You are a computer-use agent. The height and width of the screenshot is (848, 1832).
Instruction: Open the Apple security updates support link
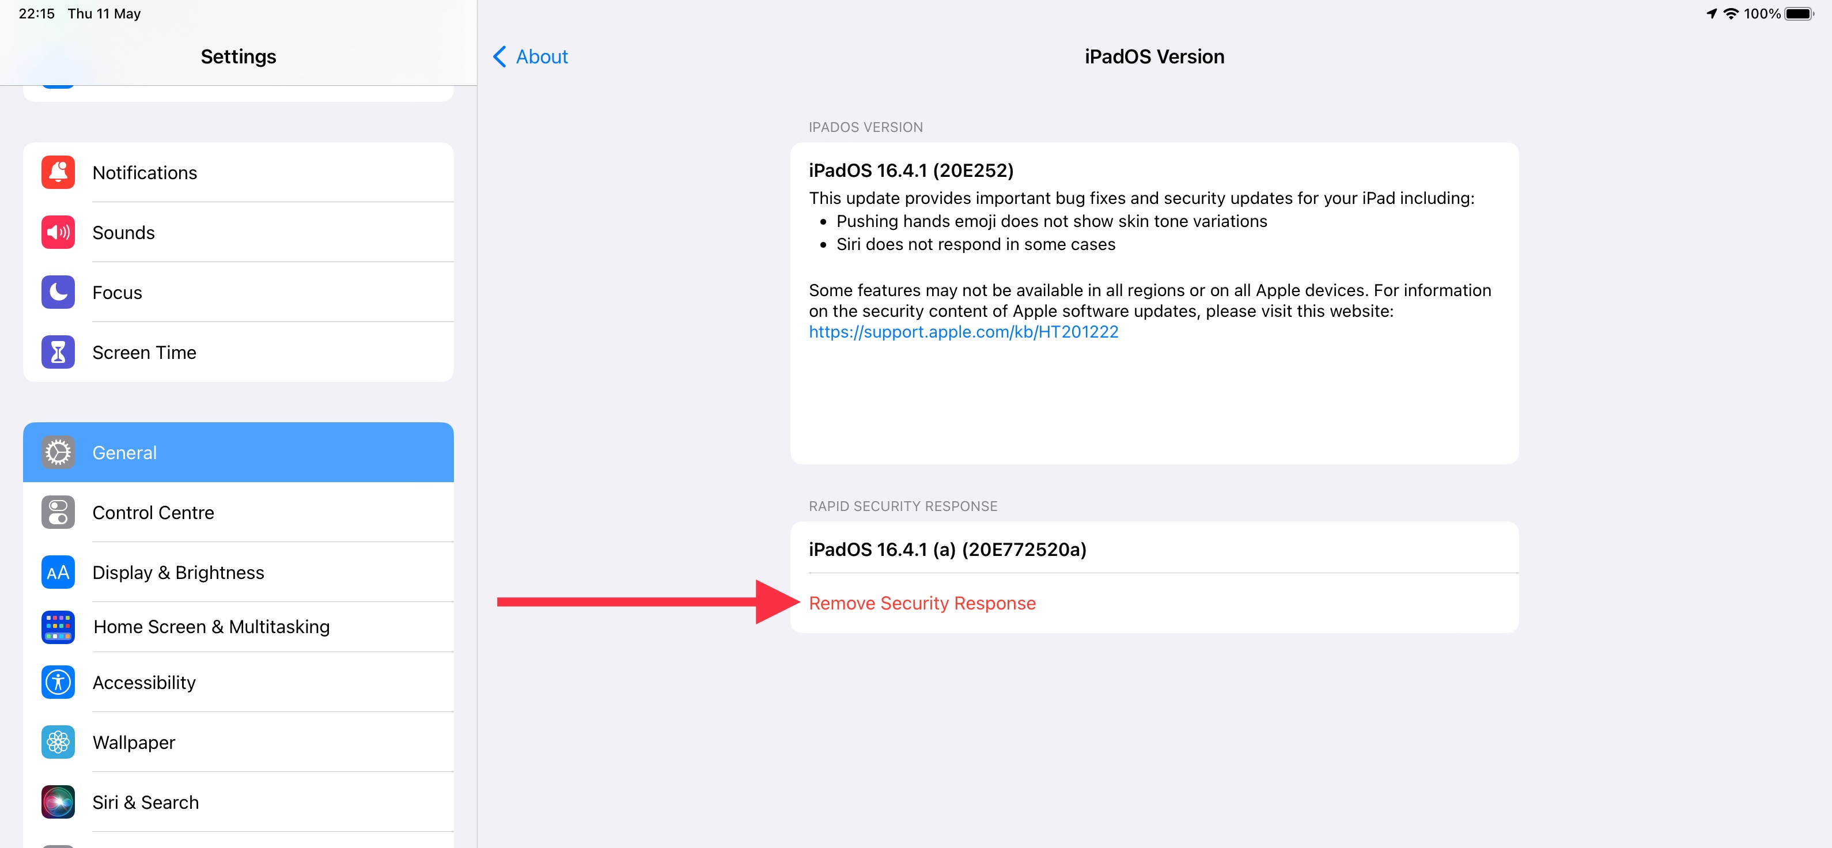pos(963,331)
